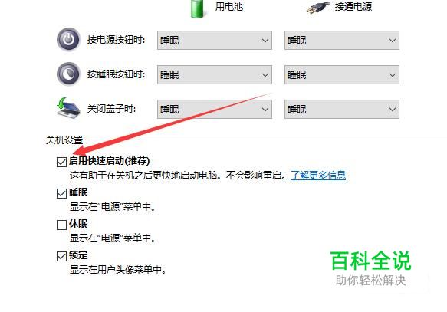Image resolution: width=447 pixels, height=312 pixels.
Task: Click the power button icon
Action: click(x=68, y=40)
